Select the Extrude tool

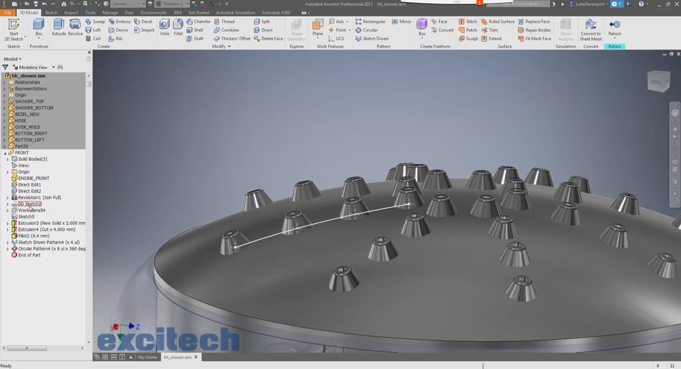click(x=58, y=26)
